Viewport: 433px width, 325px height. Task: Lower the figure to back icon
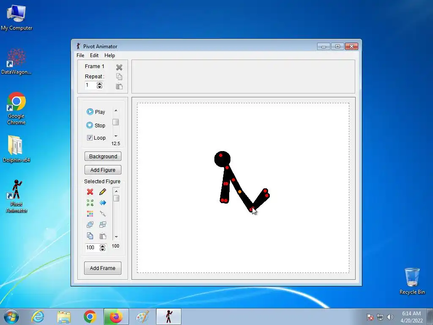(103, 224)
